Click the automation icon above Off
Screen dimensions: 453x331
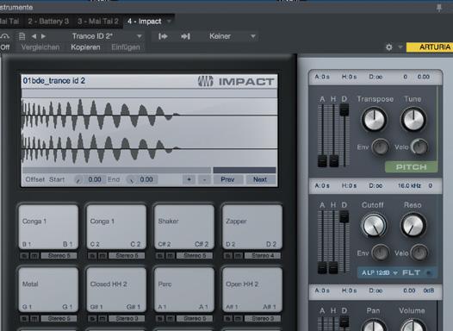[4, 36]
